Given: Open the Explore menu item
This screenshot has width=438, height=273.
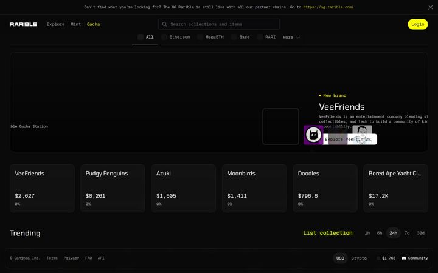Looking at the screenshot, I should (55, 24).
